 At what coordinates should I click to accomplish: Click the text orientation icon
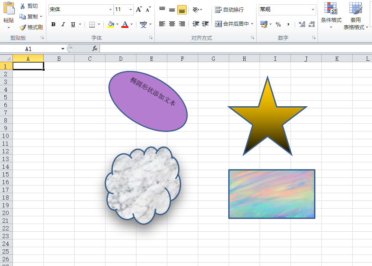click(x=196, y=9)
